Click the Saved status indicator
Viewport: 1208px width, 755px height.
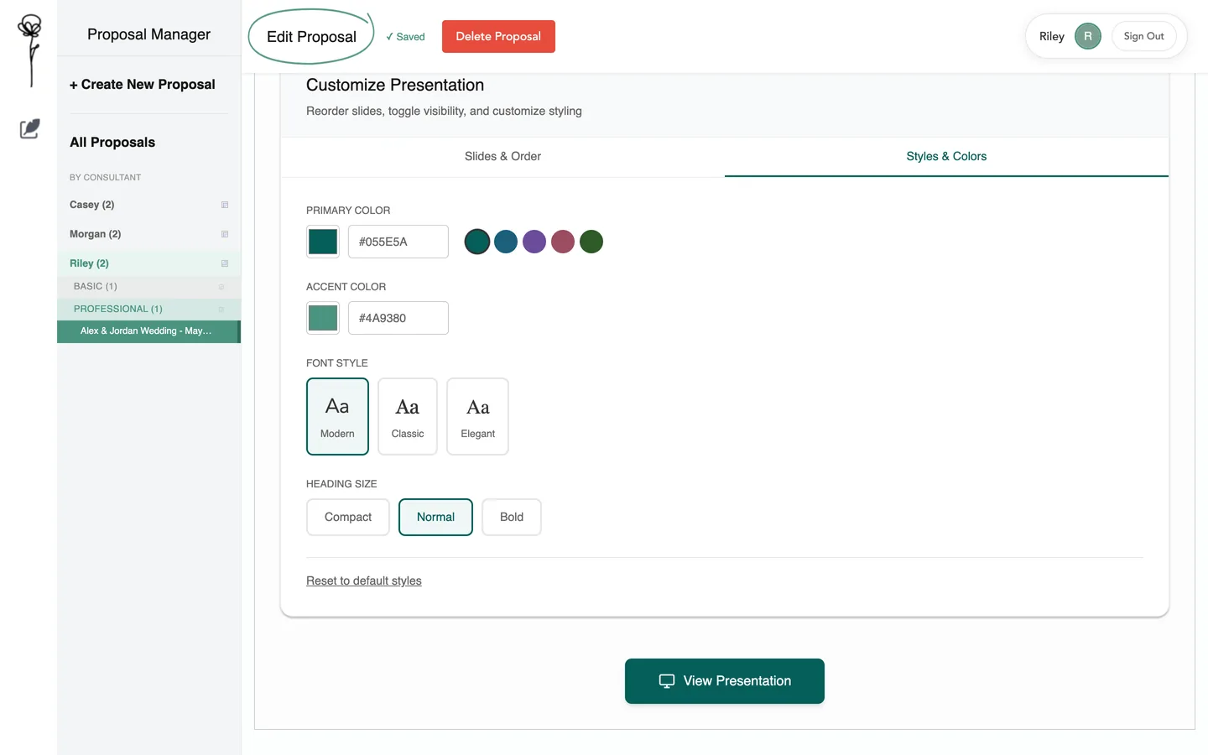pyautogui.click(x=405, y=37)
